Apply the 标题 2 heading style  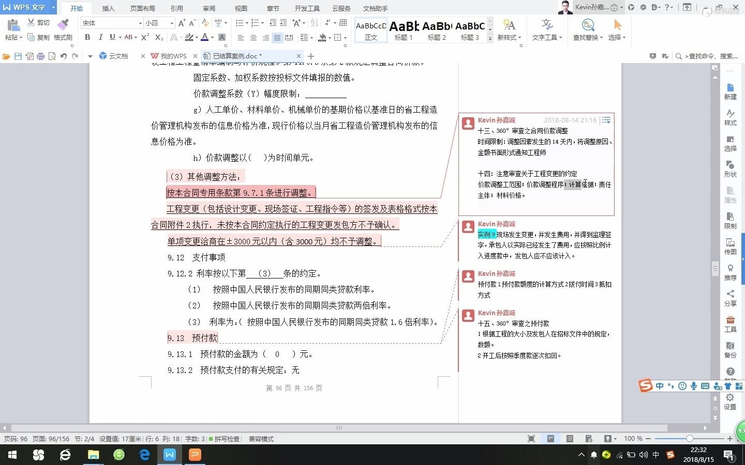tap(437, 30)
